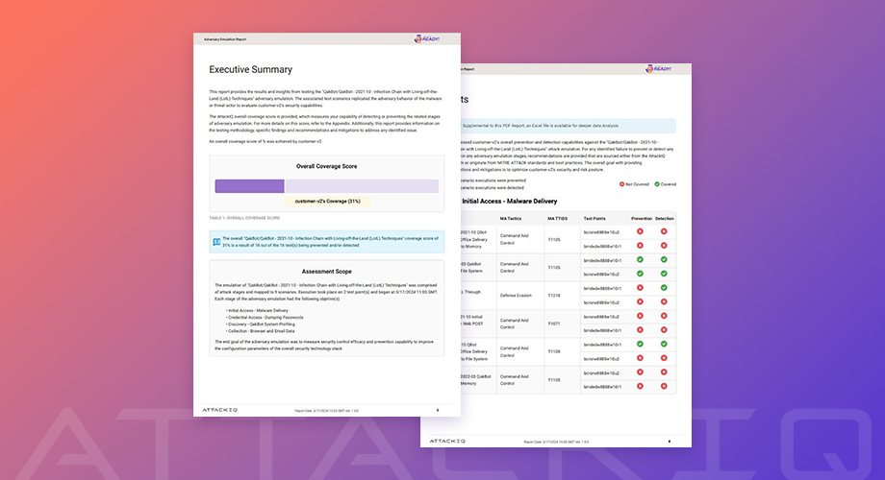
Task: Click the MA Tactics column header
Action: pos(511,219)
